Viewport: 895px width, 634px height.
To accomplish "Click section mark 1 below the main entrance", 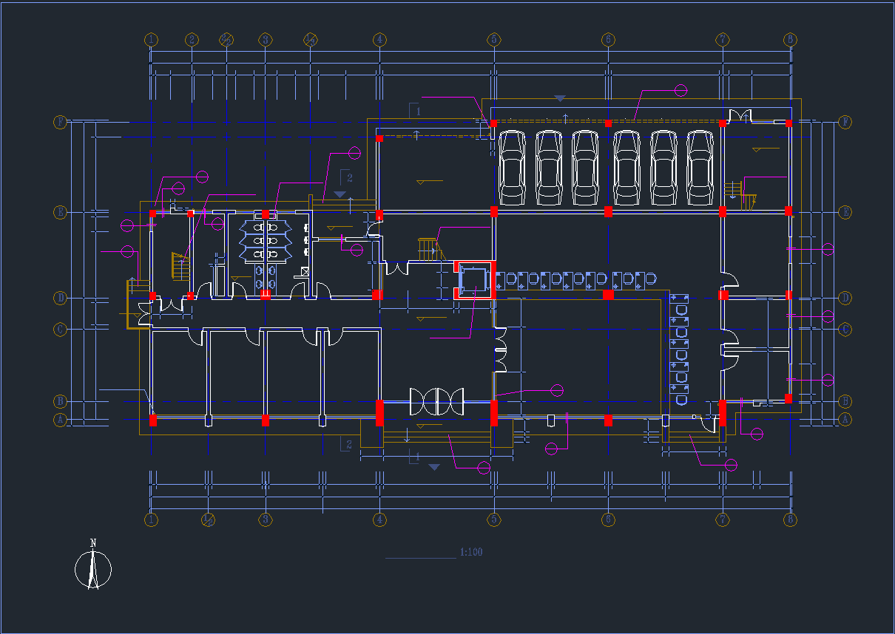I will click(416, 458).
